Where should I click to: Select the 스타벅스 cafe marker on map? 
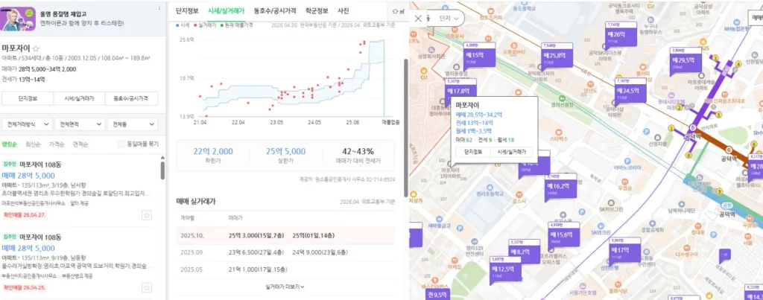coord(557,135)
